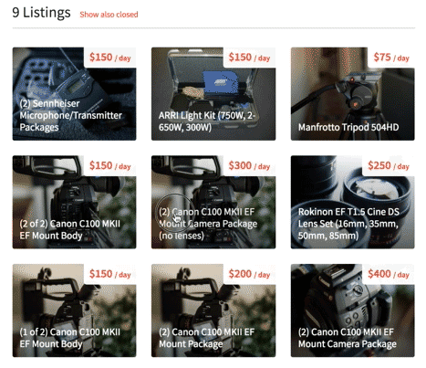Open the (1 of 2) Canon C100 MKII body listing

point(74,310)
